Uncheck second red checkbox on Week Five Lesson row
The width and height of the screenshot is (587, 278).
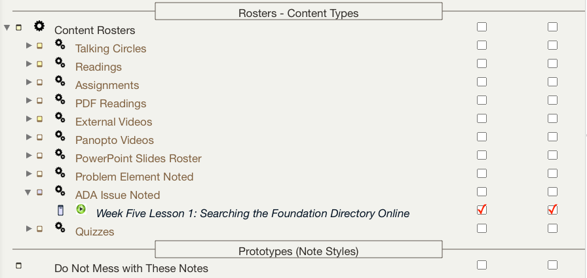(x=552, y=209)
